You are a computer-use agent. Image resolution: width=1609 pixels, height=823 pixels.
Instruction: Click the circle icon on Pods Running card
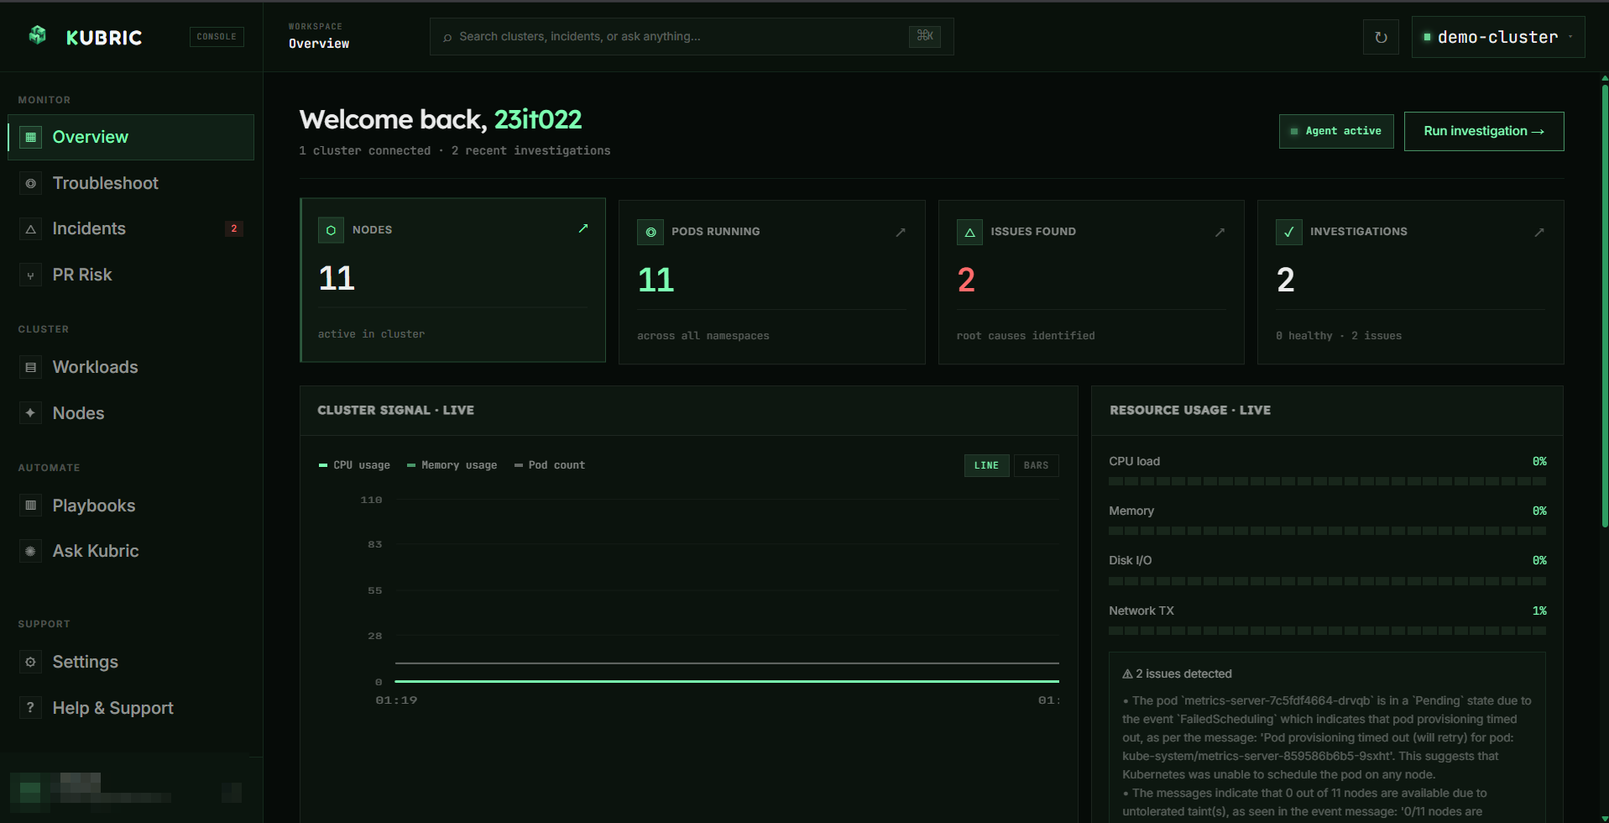[x=650, y=232]
